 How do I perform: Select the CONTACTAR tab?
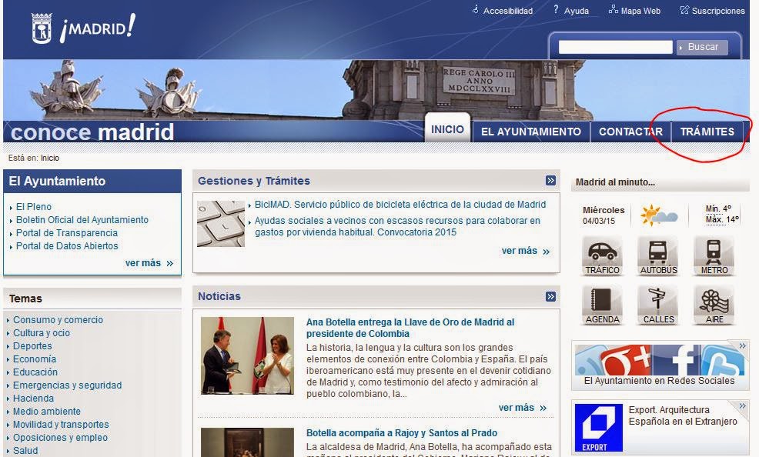click(630, 132)
